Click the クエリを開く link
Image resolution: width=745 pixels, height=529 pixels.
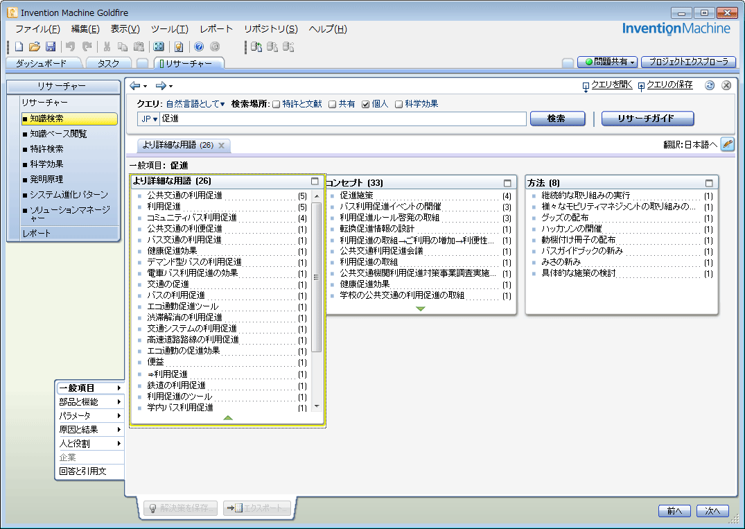coord(611,85)
